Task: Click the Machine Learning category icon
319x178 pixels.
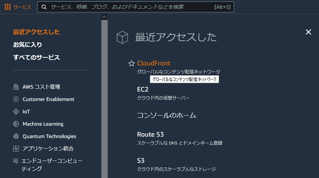Action: point(16,124)
